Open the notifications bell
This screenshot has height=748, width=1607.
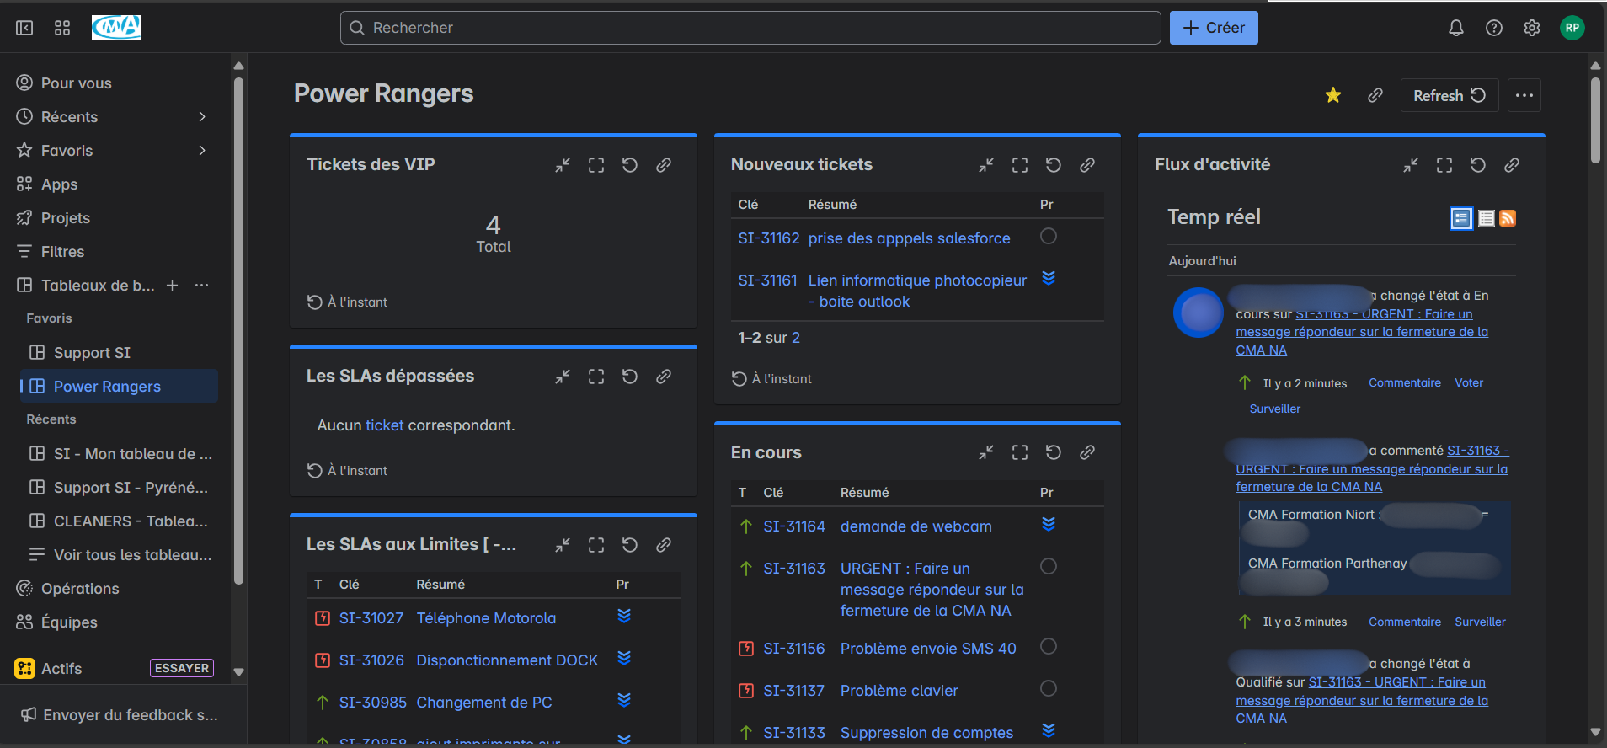coord(1456,28)
